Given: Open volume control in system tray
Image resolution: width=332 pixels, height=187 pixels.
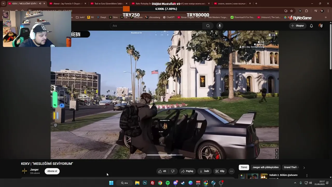Looking at the screenshot, I should point(310,183).
